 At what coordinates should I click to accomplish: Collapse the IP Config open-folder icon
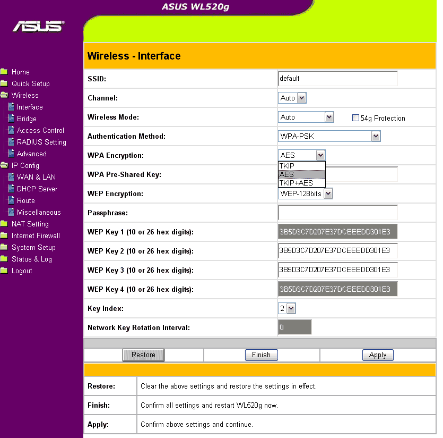pyautogui.click(x=4, y=165)
